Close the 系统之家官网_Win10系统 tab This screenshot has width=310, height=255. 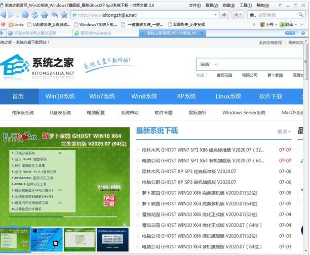tap(202, 33)
